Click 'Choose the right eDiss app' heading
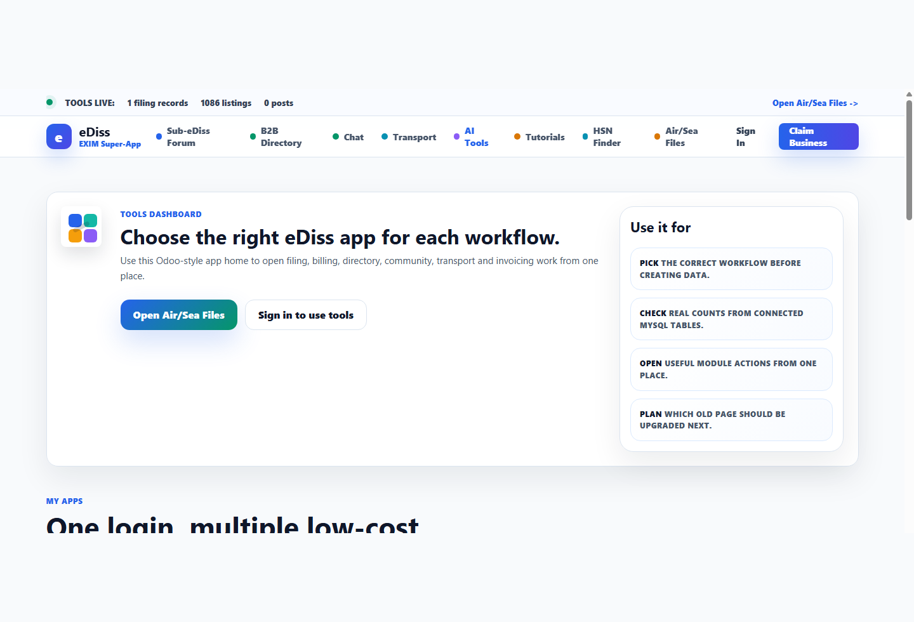The height and width of the screenshot is (622, 914). (340, 237)
